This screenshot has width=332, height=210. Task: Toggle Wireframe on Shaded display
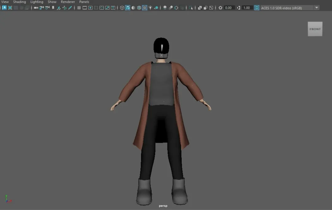[139, 8]
